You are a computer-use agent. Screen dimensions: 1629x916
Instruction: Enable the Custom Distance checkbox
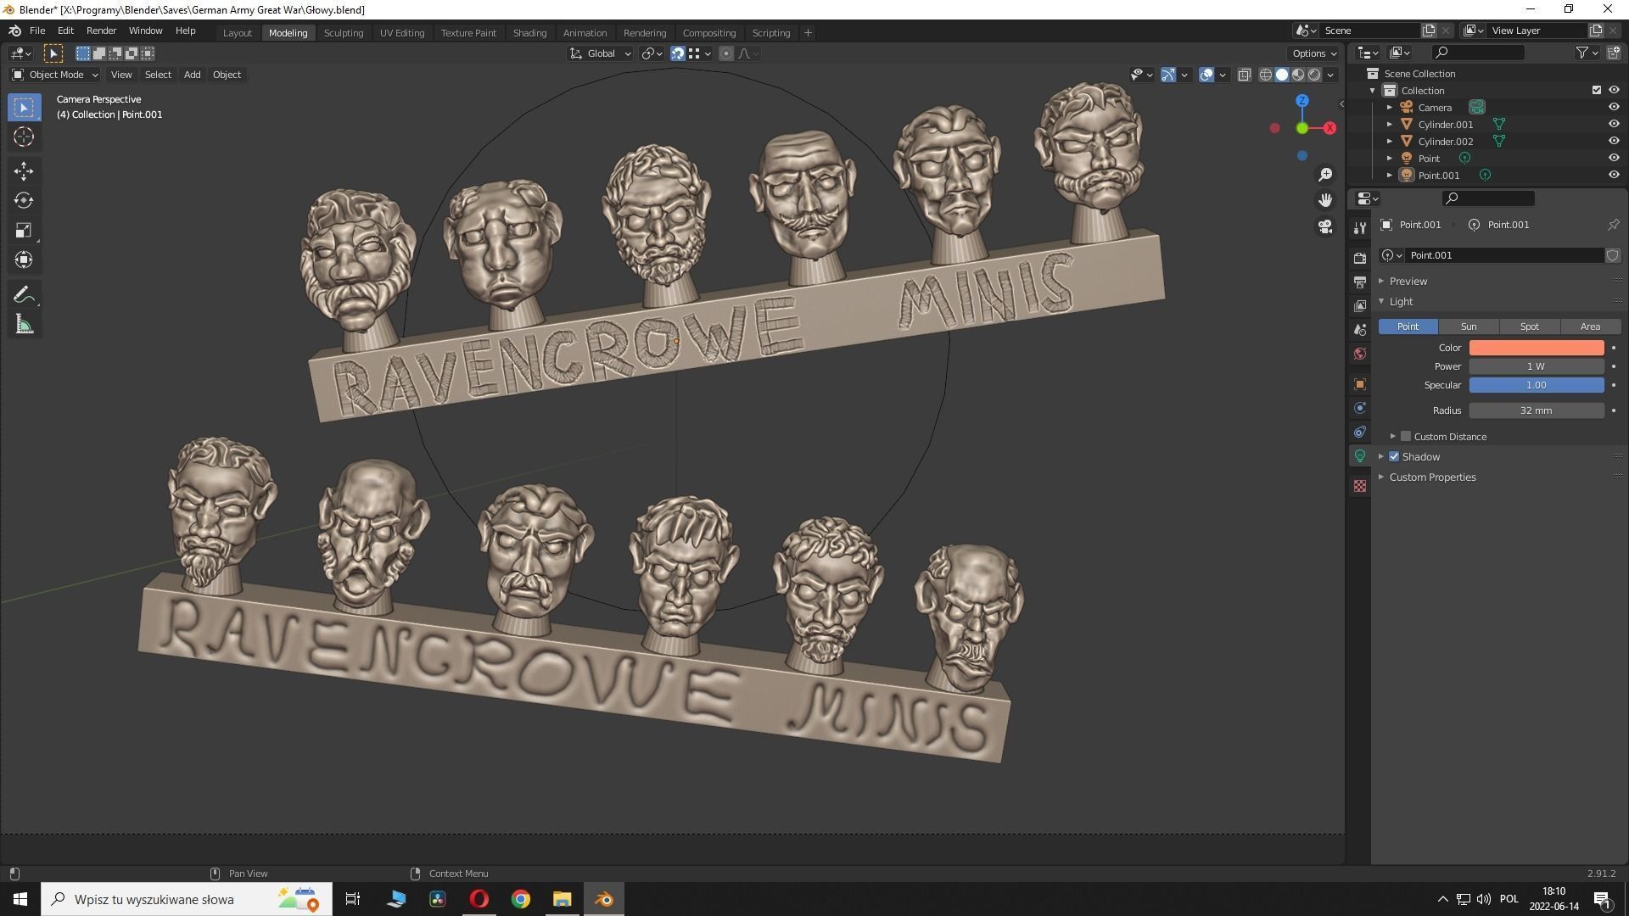[x=1406, y=437]
